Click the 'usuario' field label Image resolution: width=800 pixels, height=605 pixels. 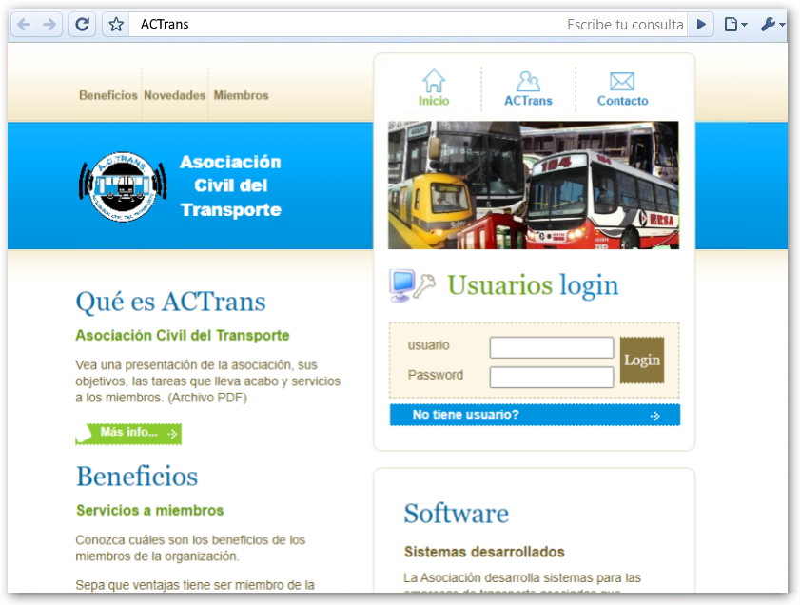[x=429, y=345]
